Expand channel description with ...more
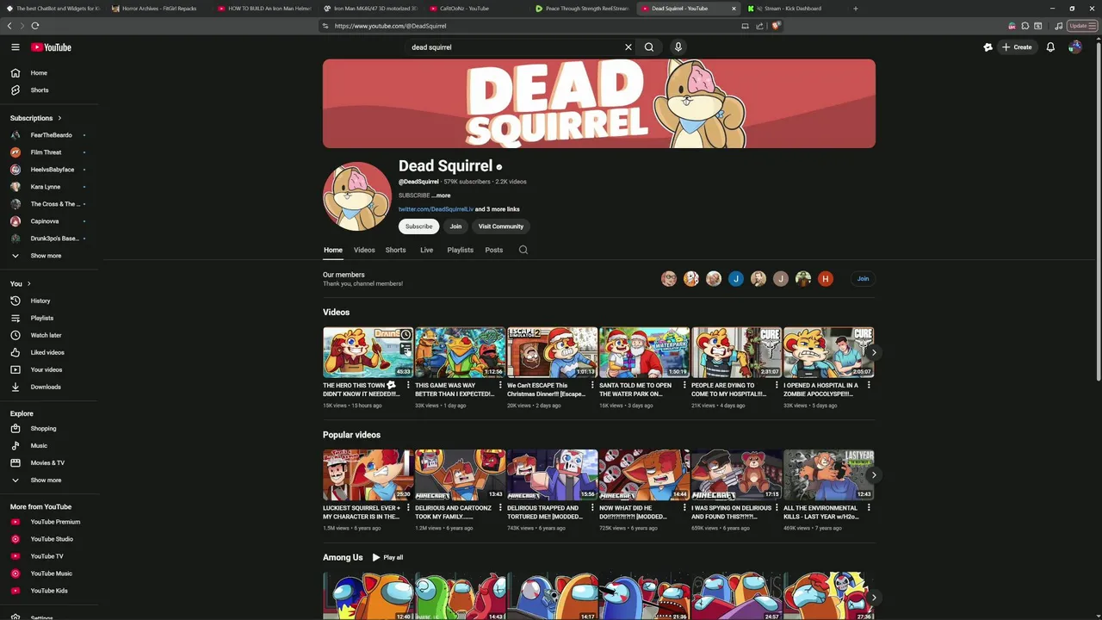Viewport: 1102px width, 620px height. [x=441, y=195]
